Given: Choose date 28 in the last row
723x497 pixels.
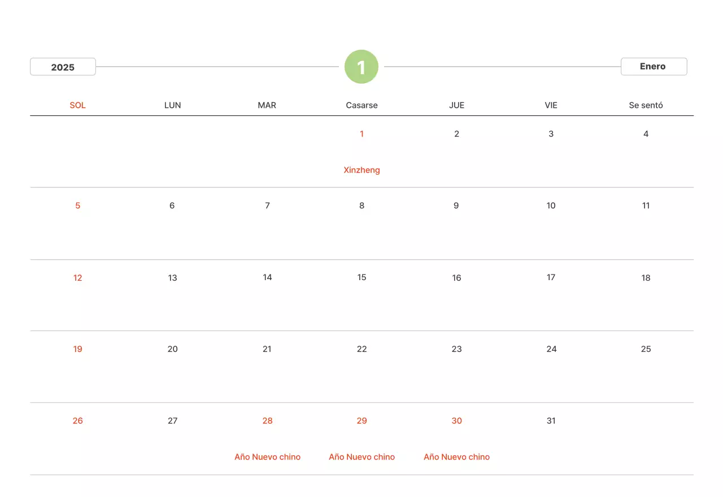Looking at the screenshot, I should (267, 421).
